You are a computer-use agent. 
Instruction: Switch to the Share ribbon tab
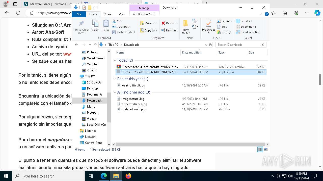click(108, 14)
